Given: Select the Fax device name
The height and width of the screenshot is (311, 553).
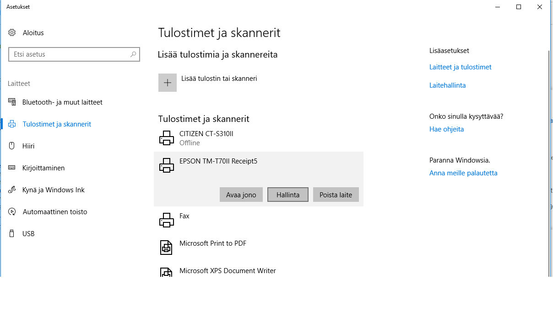Looking at the screenshot, I should pyautogui.click(x=184, y=216).
